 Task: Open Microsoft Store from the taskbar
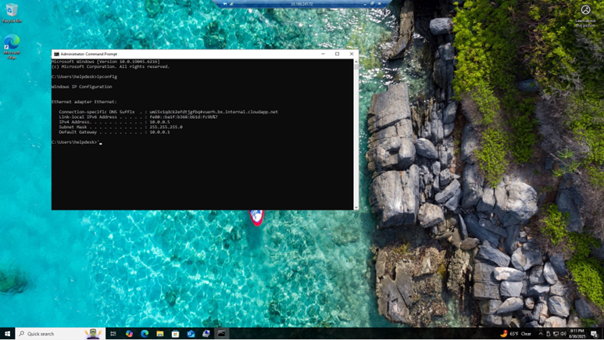[176, 334]
